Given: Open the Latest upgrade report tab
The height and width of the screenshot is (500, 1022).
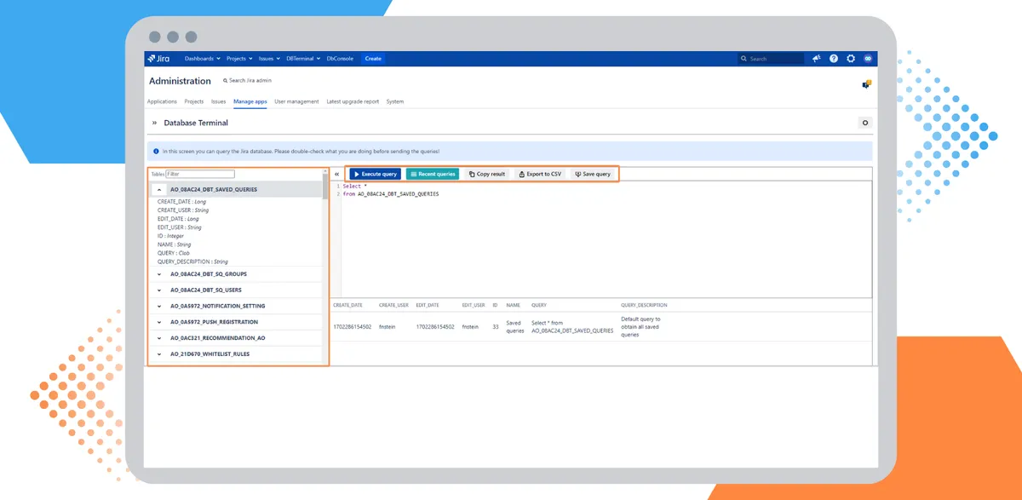Looking at the screenshot, I should click(x=353, y=101).
